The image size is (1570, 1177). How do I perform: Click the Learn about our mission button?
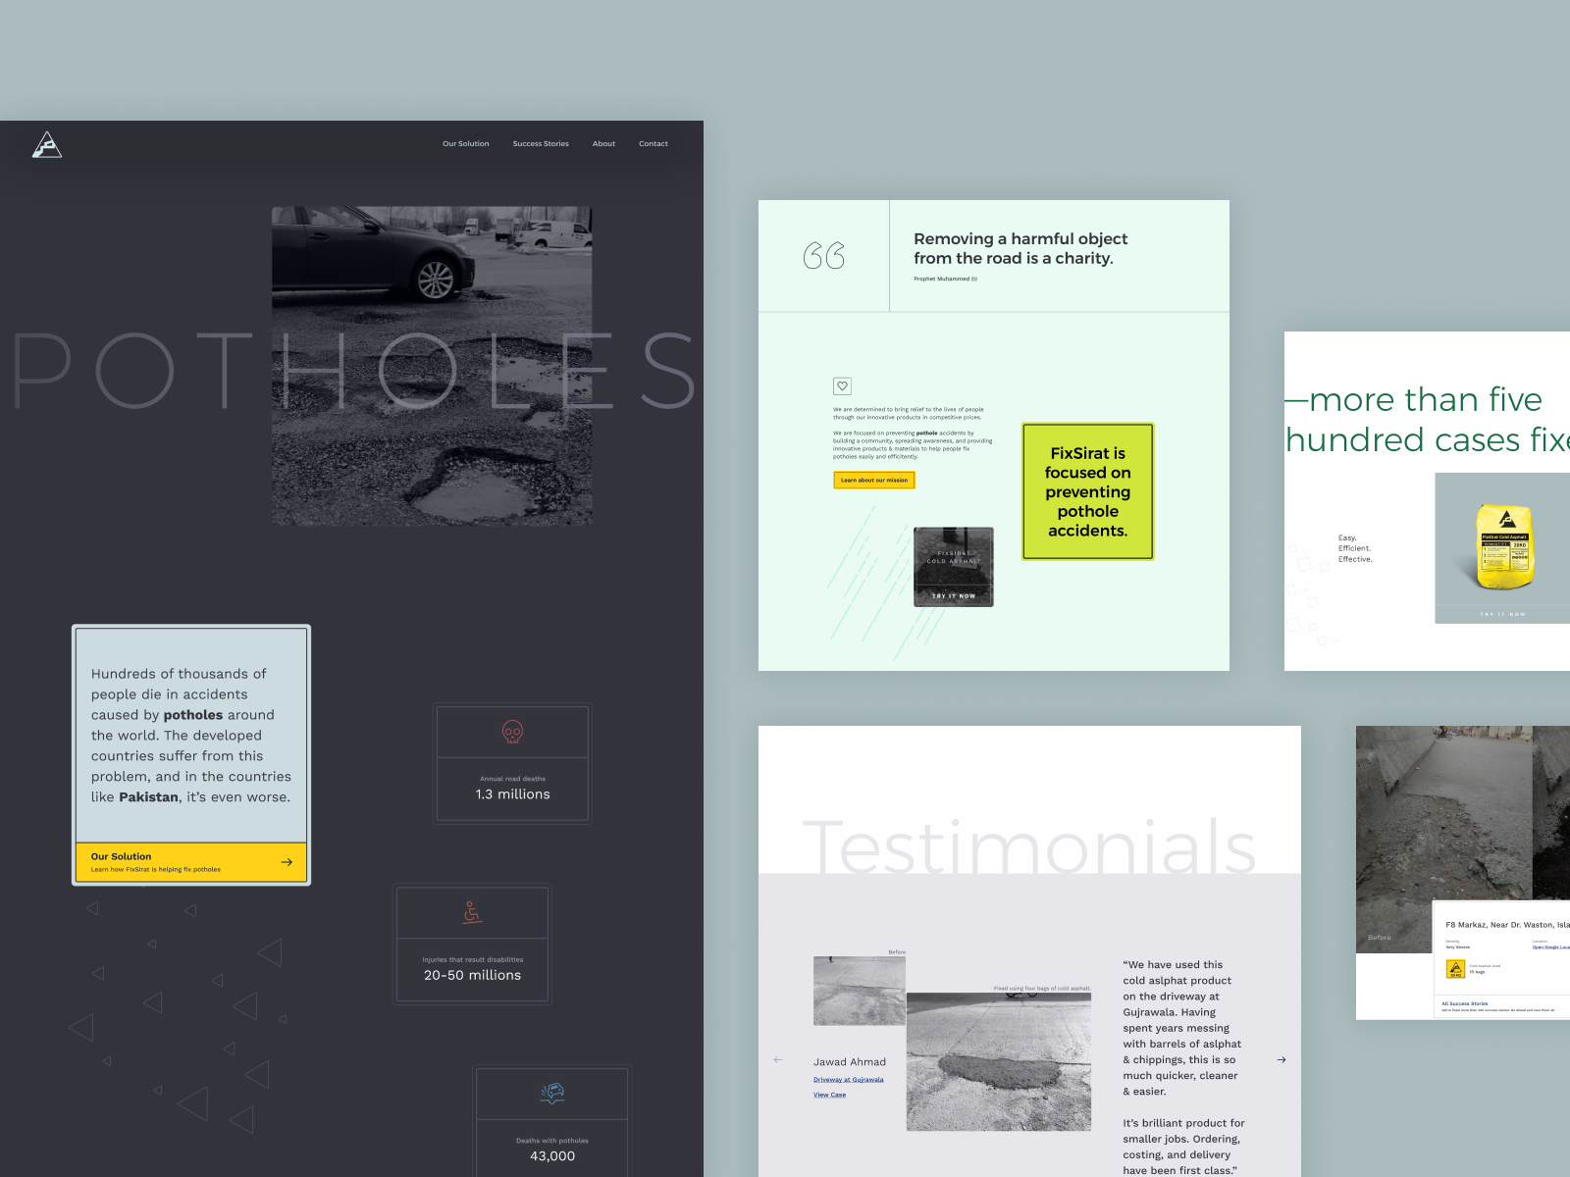873,480
